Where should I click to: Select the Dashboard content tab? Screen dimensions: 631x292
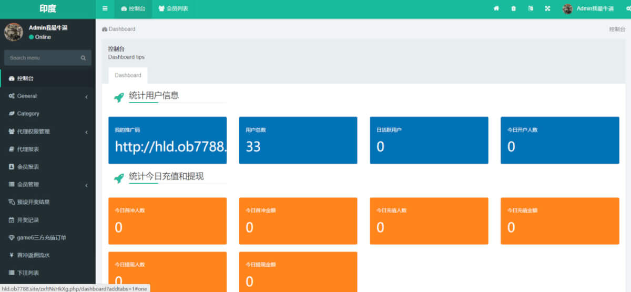pos(128,75)
